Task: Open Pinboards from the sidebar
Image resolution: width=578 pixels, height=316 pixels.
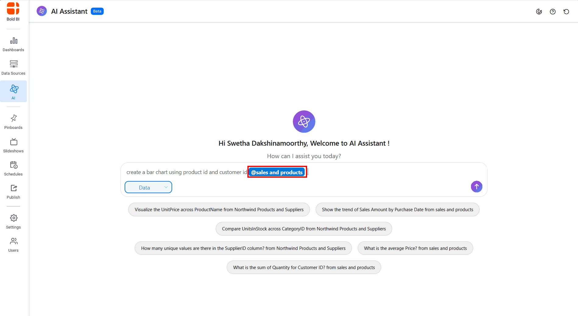Action: tap(13, 122)
